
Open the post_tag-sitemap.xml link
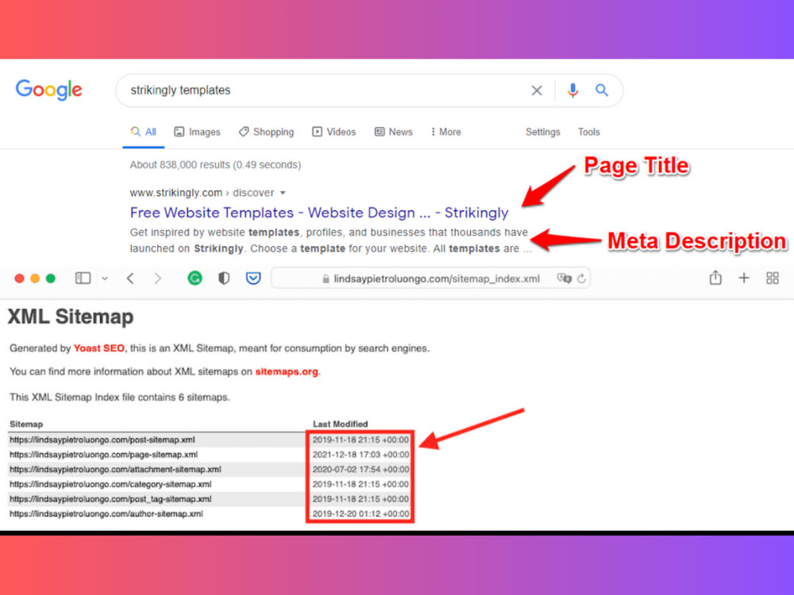[110, 498]
